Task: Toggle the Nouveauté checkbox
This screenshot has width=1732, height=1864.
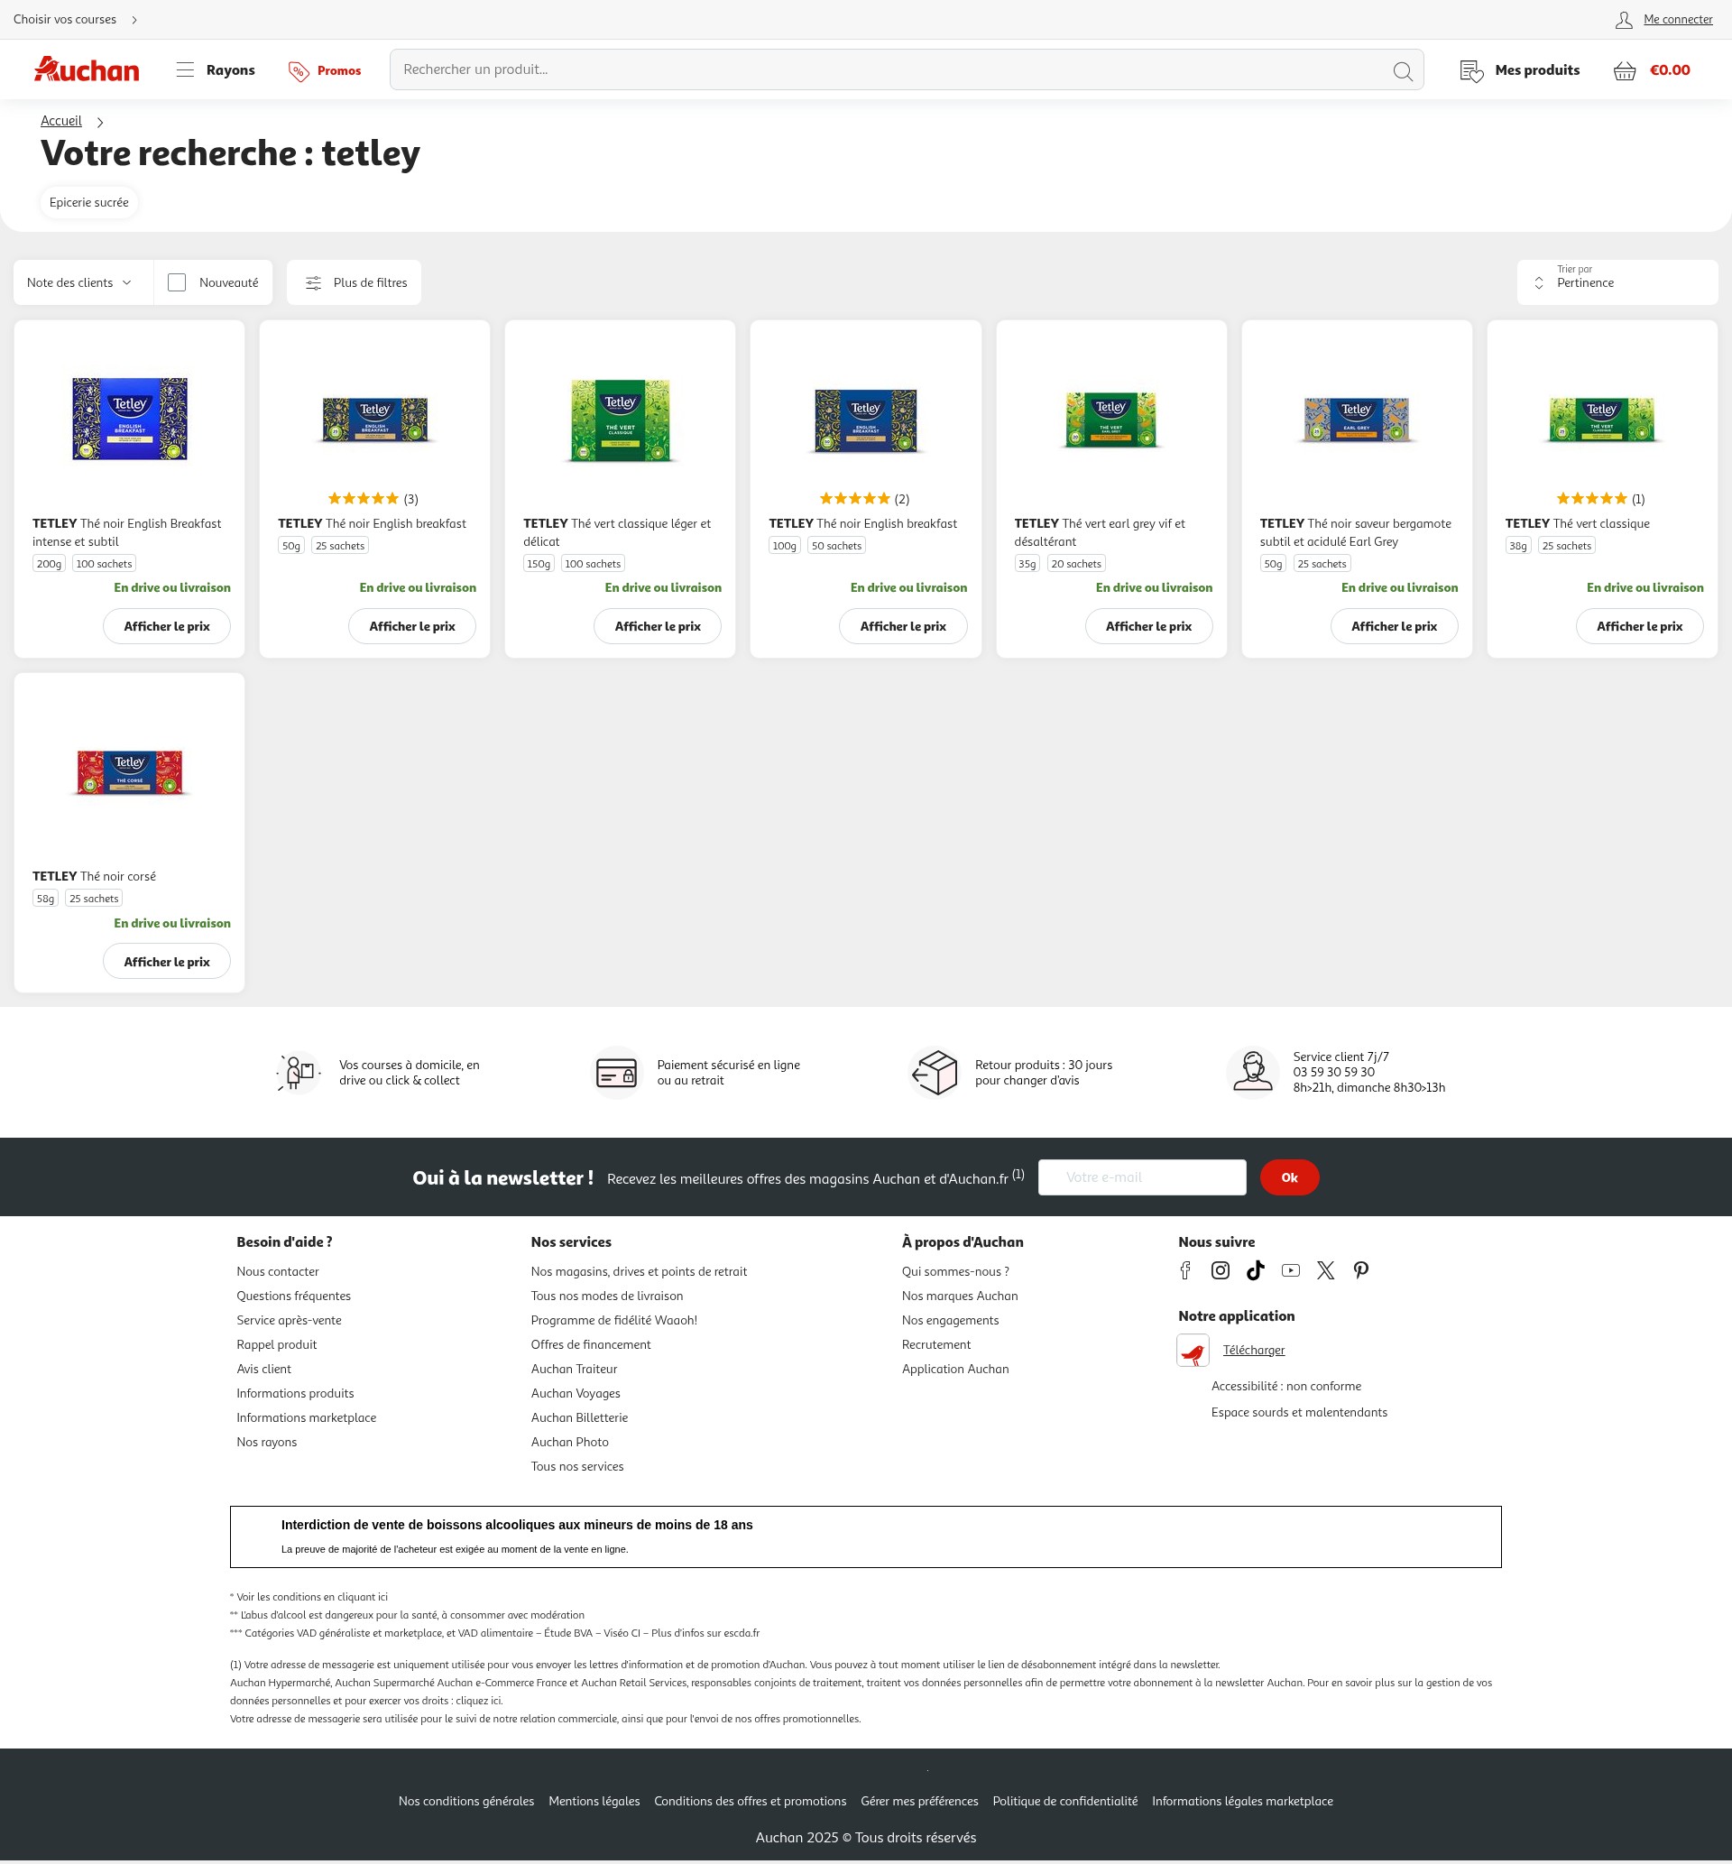Action: 176,282
